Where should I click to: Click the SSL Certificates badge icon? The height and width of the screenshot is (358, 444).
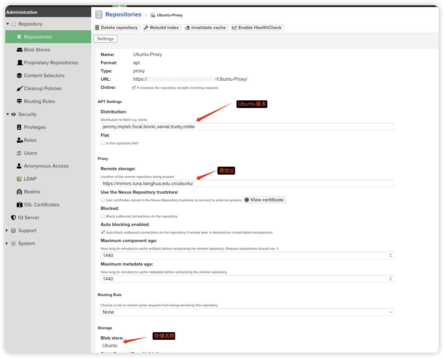(19, 205)
